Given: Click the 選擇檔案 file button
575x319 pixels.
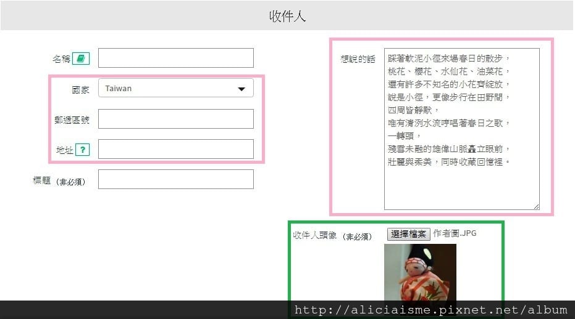Looking at the screenshot, I should pyautogui.click(x=408, y=234).
